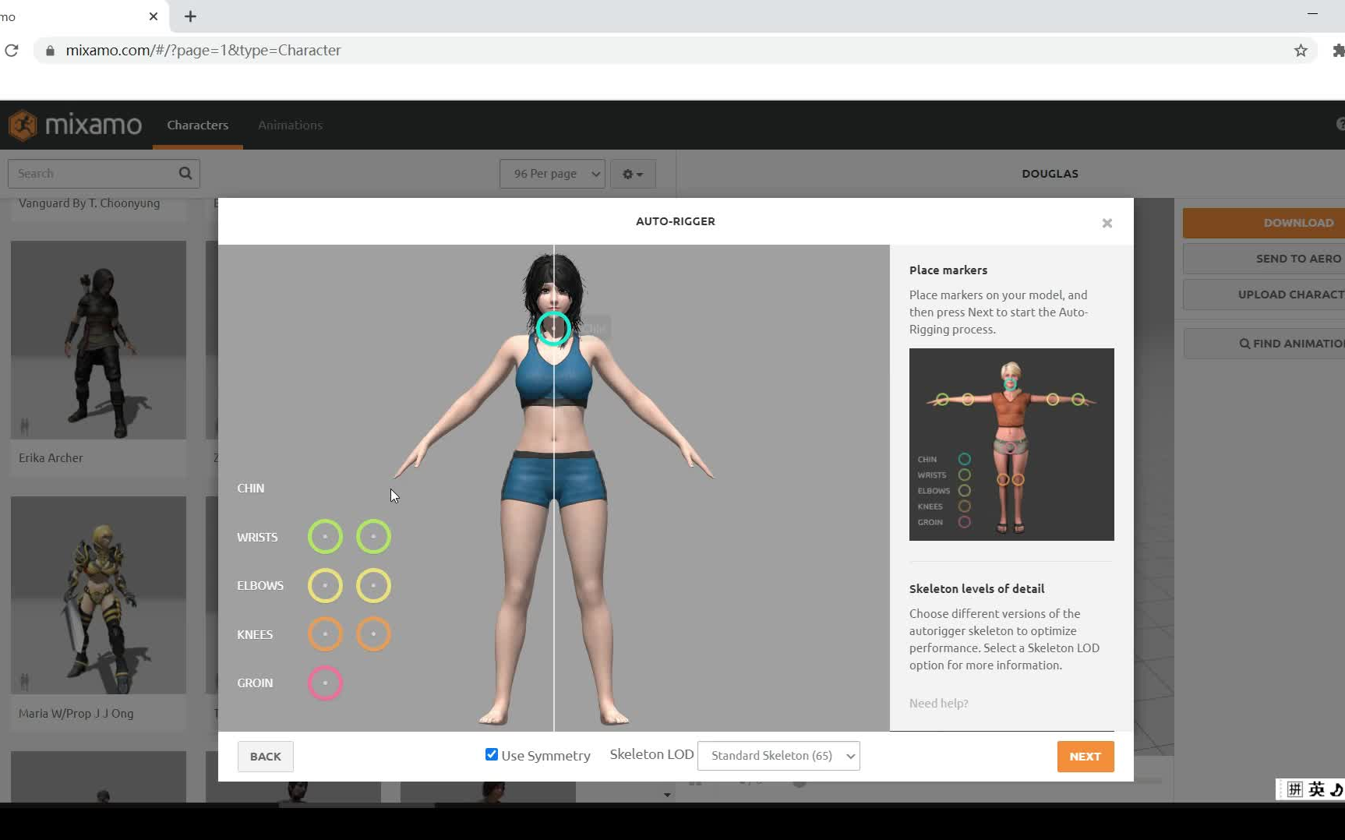Click the pink groin marker circle
This screenshot has width=1345, height=840.
pyautogui.click(x=325, y=683)
